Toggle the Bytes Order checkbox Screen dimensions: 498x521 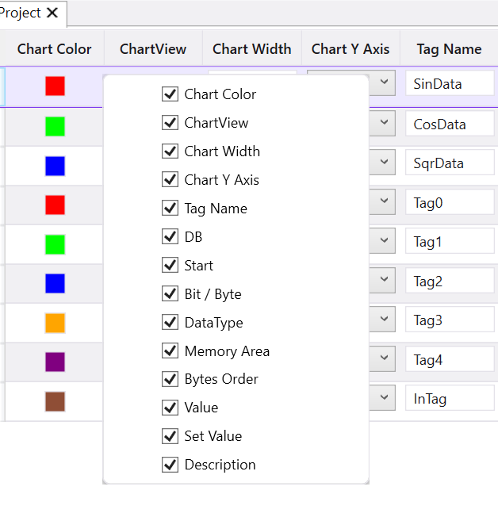point(170,379)
